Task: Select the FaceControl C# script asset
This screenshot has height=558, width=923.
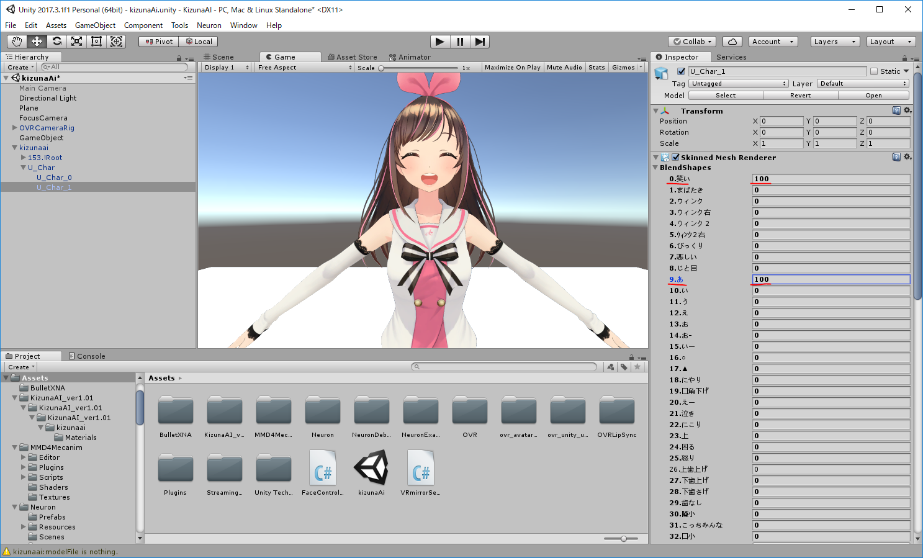Action: point(323,467)
